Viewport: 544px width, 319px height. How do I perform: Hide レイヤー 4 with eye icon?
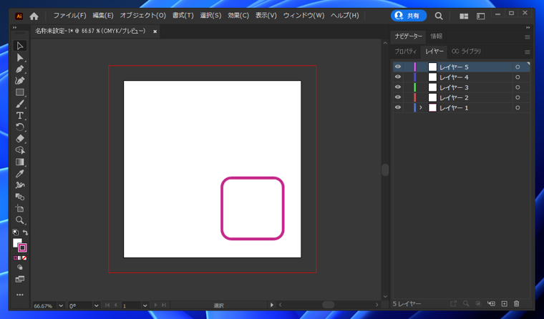coord(398,77)
